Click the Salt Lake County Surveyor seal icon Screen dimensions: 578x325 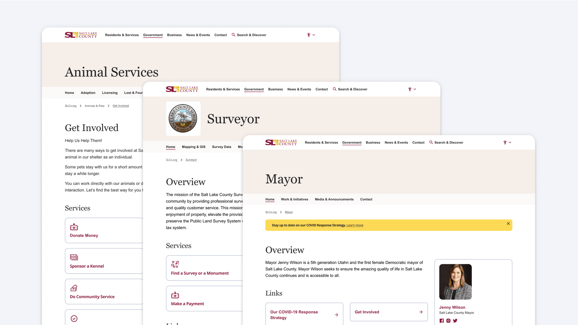coord(183,118)
